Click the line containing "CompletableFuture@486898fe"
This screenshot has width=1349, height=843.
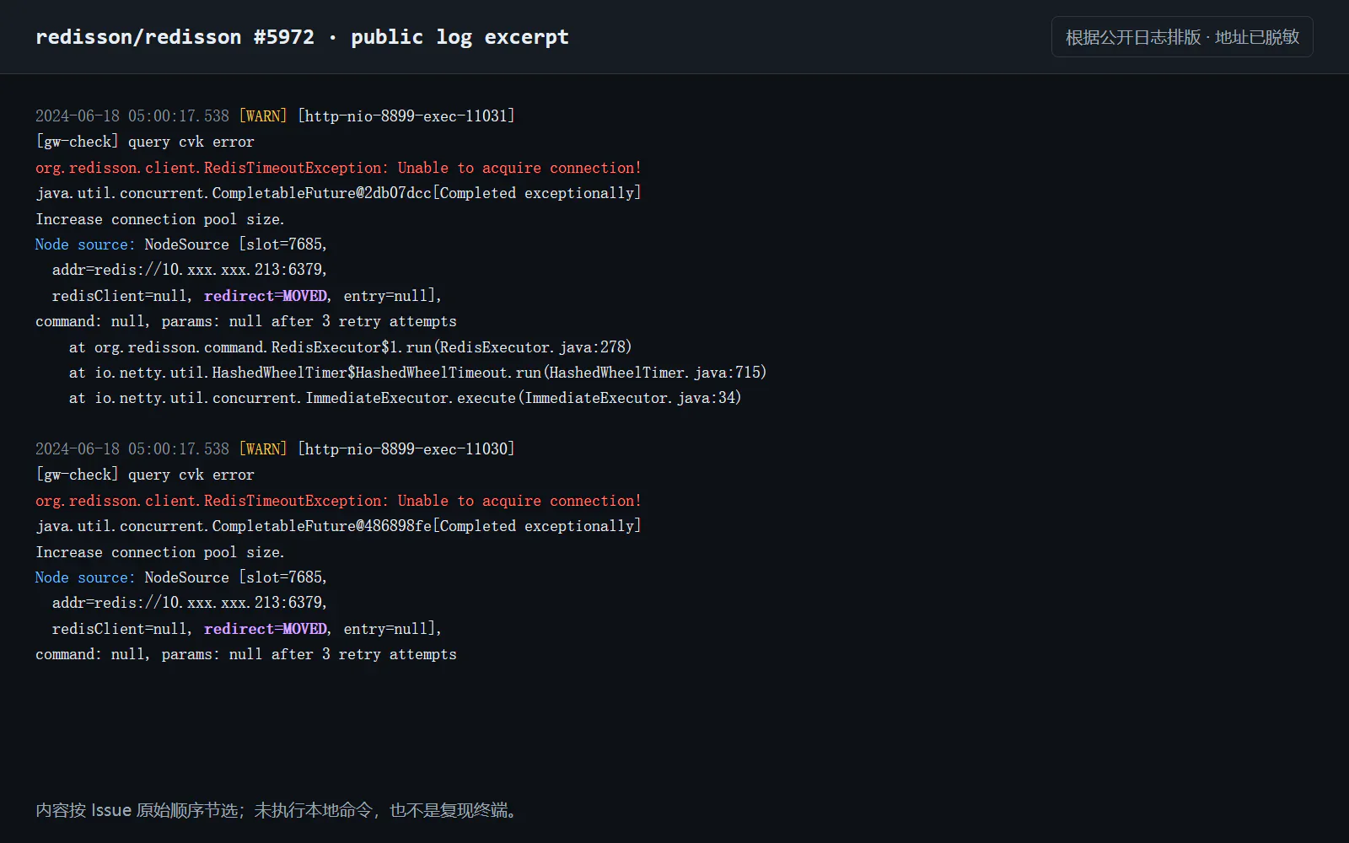tap(338, 526)
